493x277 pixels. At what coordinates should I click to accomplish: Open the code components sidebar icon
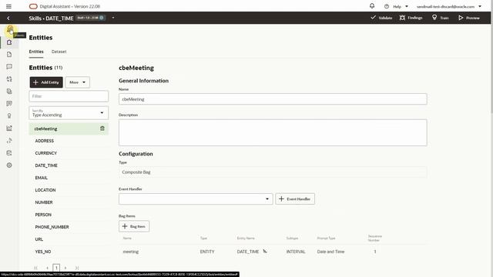(9, 140)
